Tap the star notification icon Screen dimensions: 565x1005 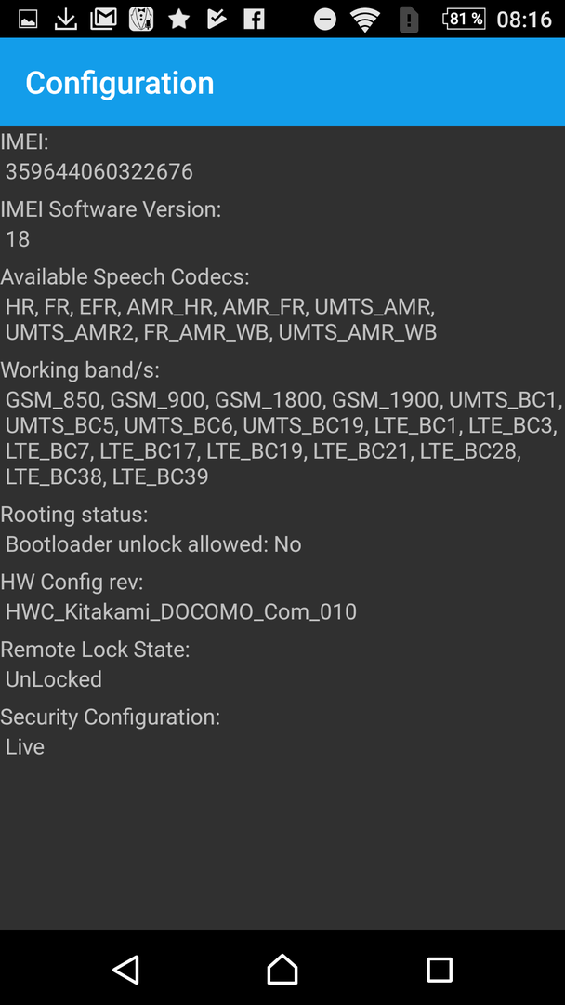click(178, 20)
